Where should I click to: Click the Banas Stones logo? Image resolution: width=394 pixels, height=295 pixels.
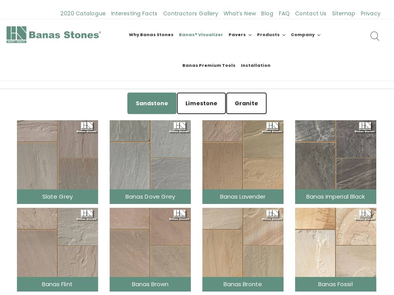(x=54, y=35)
